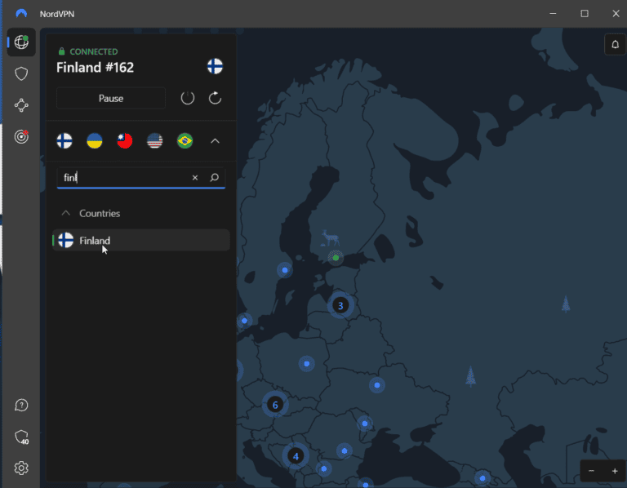Click the shield icon with 40 badge

tap(21, 437)
